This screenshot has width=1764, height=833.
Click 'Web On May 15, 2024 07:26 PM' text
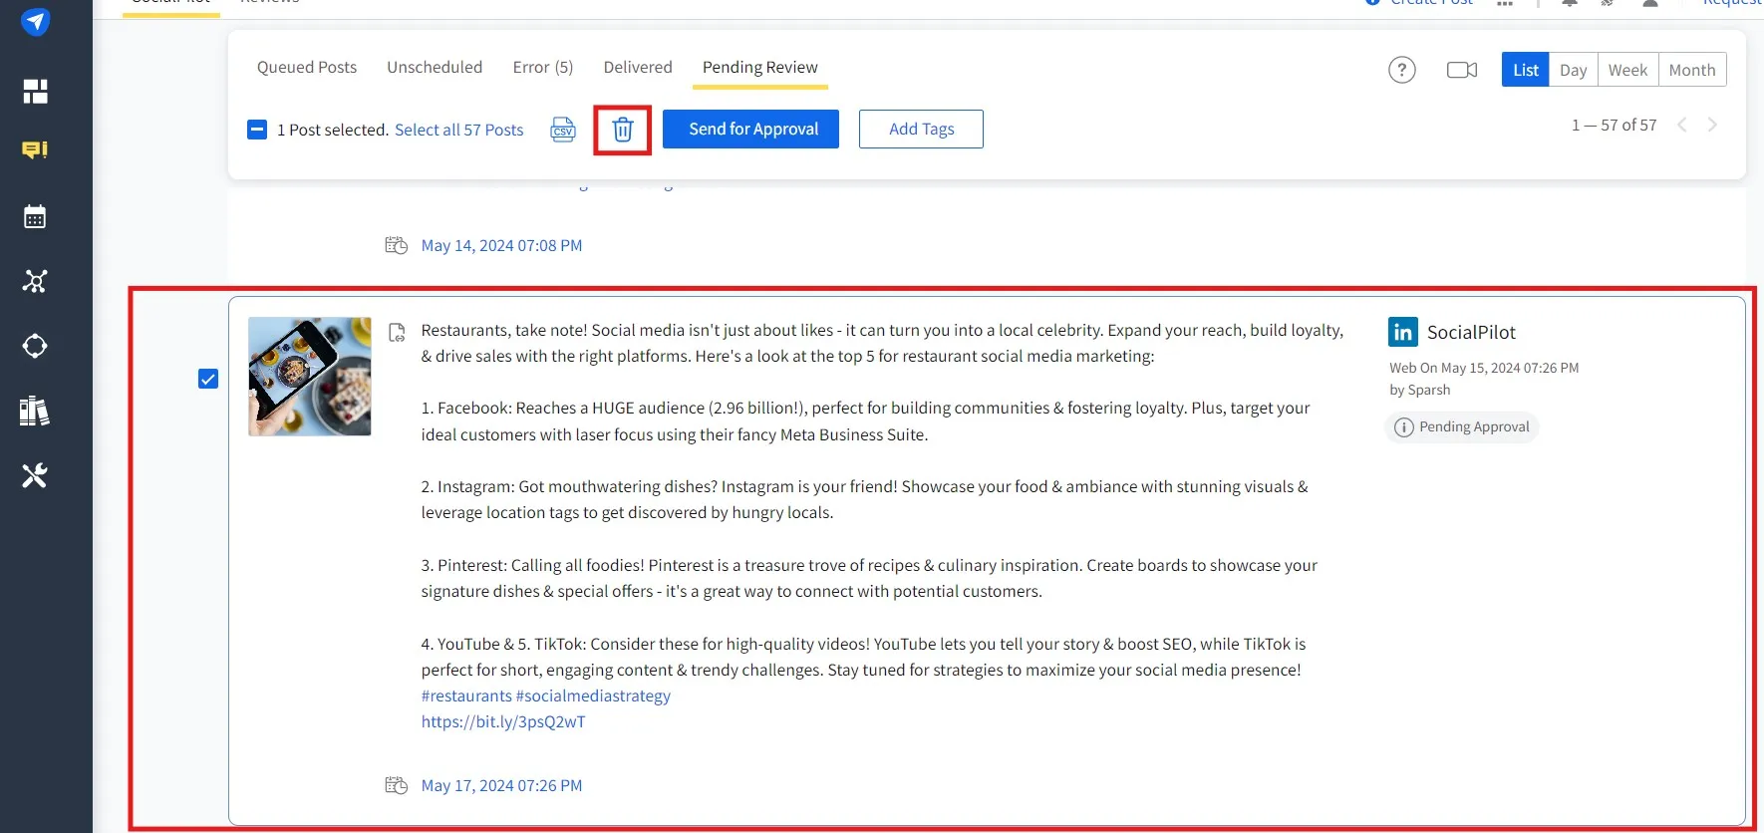pos(1484,368)
